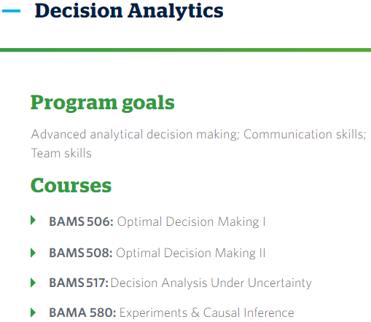
Task: Collapse the Decision Analytics section via minus icon
Action: pos(11,11)
